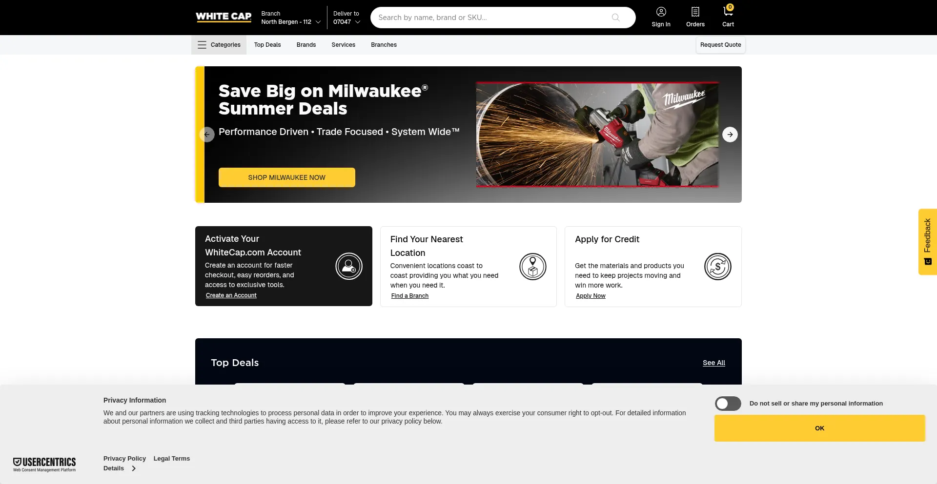Expand the Deliver to 07047 dropdown

347,18
